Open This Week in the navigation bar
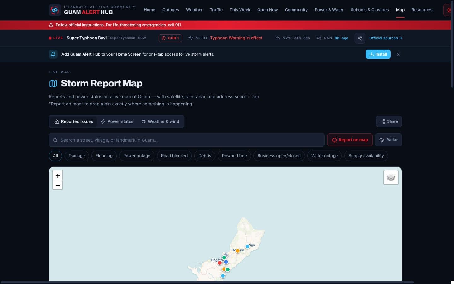This screenshot has width=454, height=284. pyautogui.click(x=240, y=10)
